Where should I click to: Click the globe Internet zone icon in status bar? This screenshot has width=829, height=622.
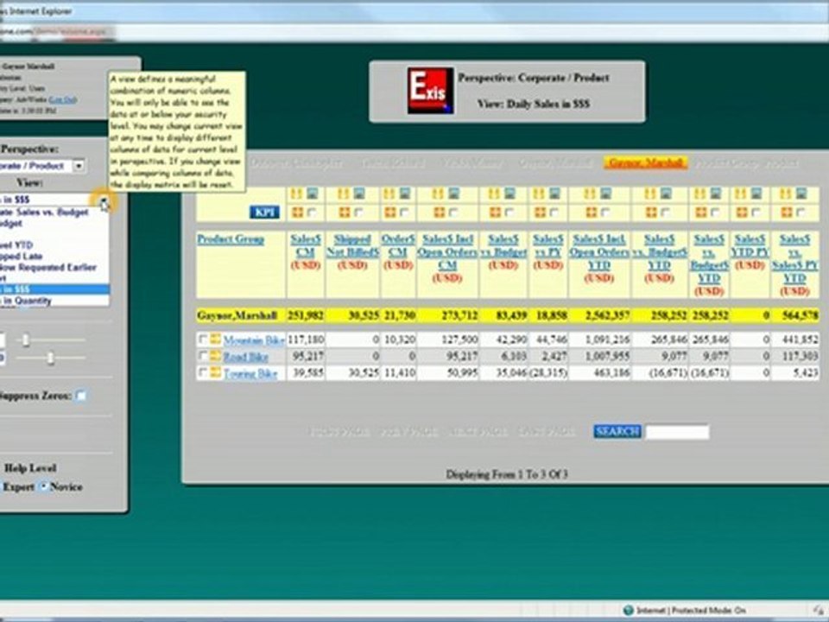pyautogui.click(x=628, y=610)
